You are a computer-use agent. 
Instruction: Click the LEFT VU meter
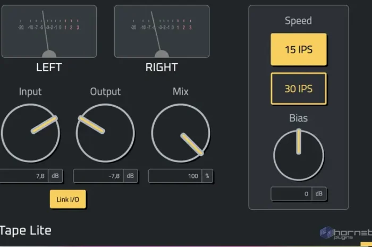click(49, 31)
